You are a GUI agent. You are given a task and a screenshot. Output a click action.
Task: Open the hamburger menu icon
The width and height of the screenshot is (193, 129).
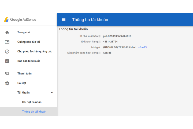64,20
